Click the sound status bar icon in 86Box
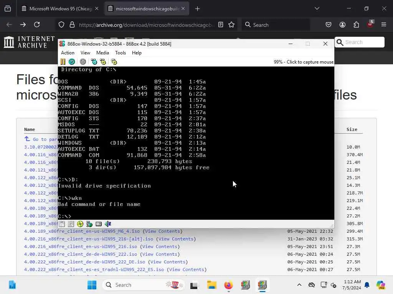This screenshot has width=393, height=294. click(108, 224)
